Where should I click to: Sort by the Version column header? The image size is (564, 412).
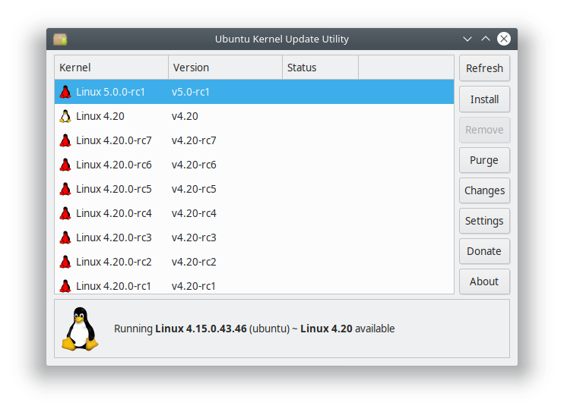pos(225,68)
